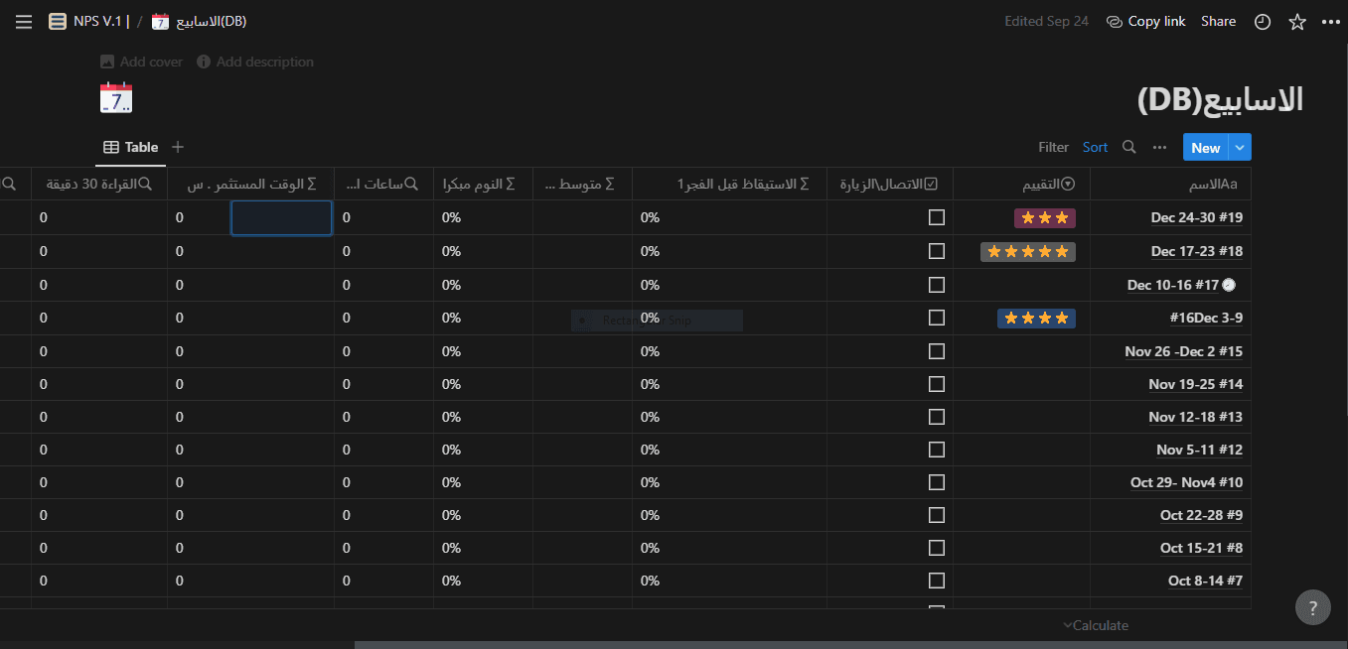Tick the checkbox for Oct 8-14 #7
The image size is (1348, 649).
coord(936,581)
